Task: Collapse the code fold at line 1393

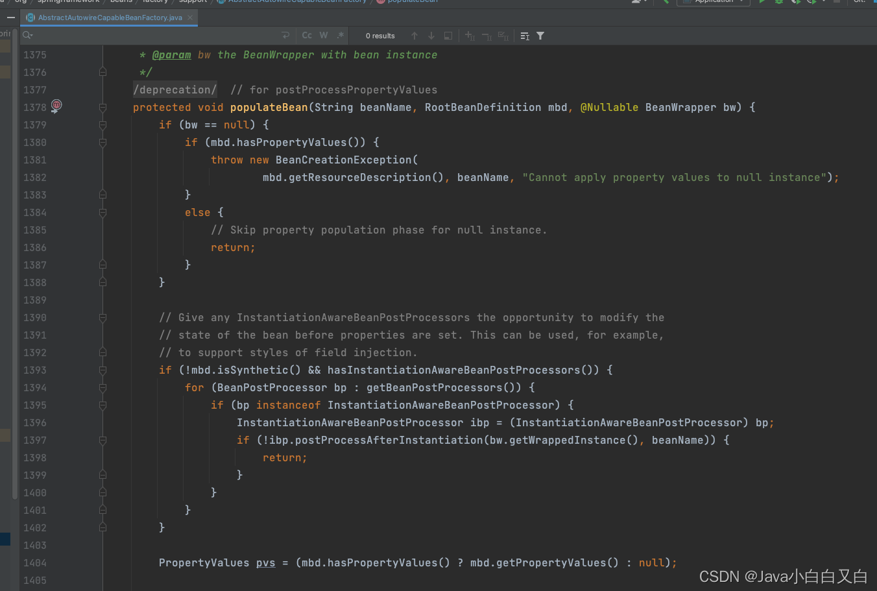Action: (102, 370)
